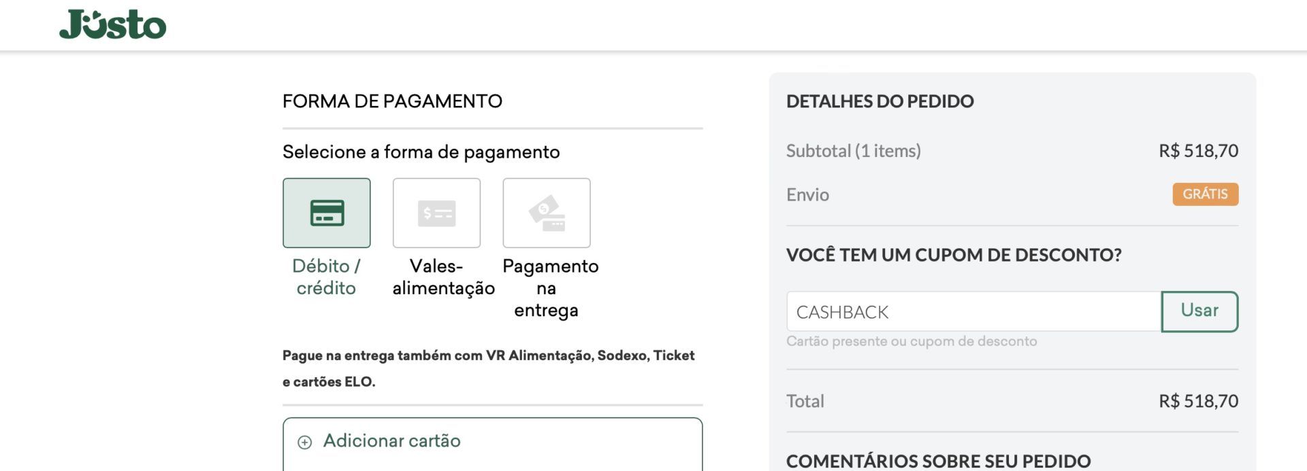Click the COMENTÁRIOS SOBRE SEU PEDIDO heading
Image resolution: width=1307 pixels, height=471 pixels.
[939, 461]
